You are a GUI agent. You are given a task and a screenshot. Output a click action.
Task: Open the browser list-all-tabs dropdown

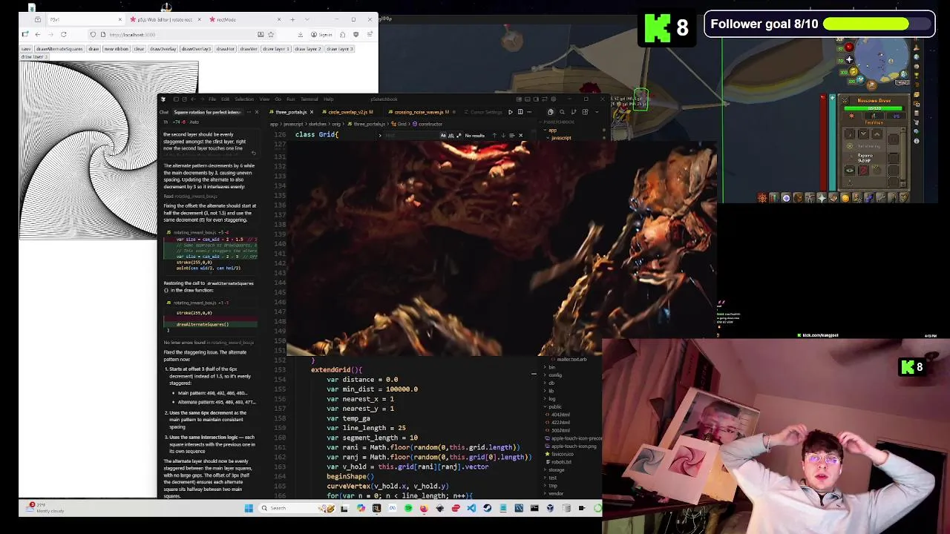coord(307,19)
